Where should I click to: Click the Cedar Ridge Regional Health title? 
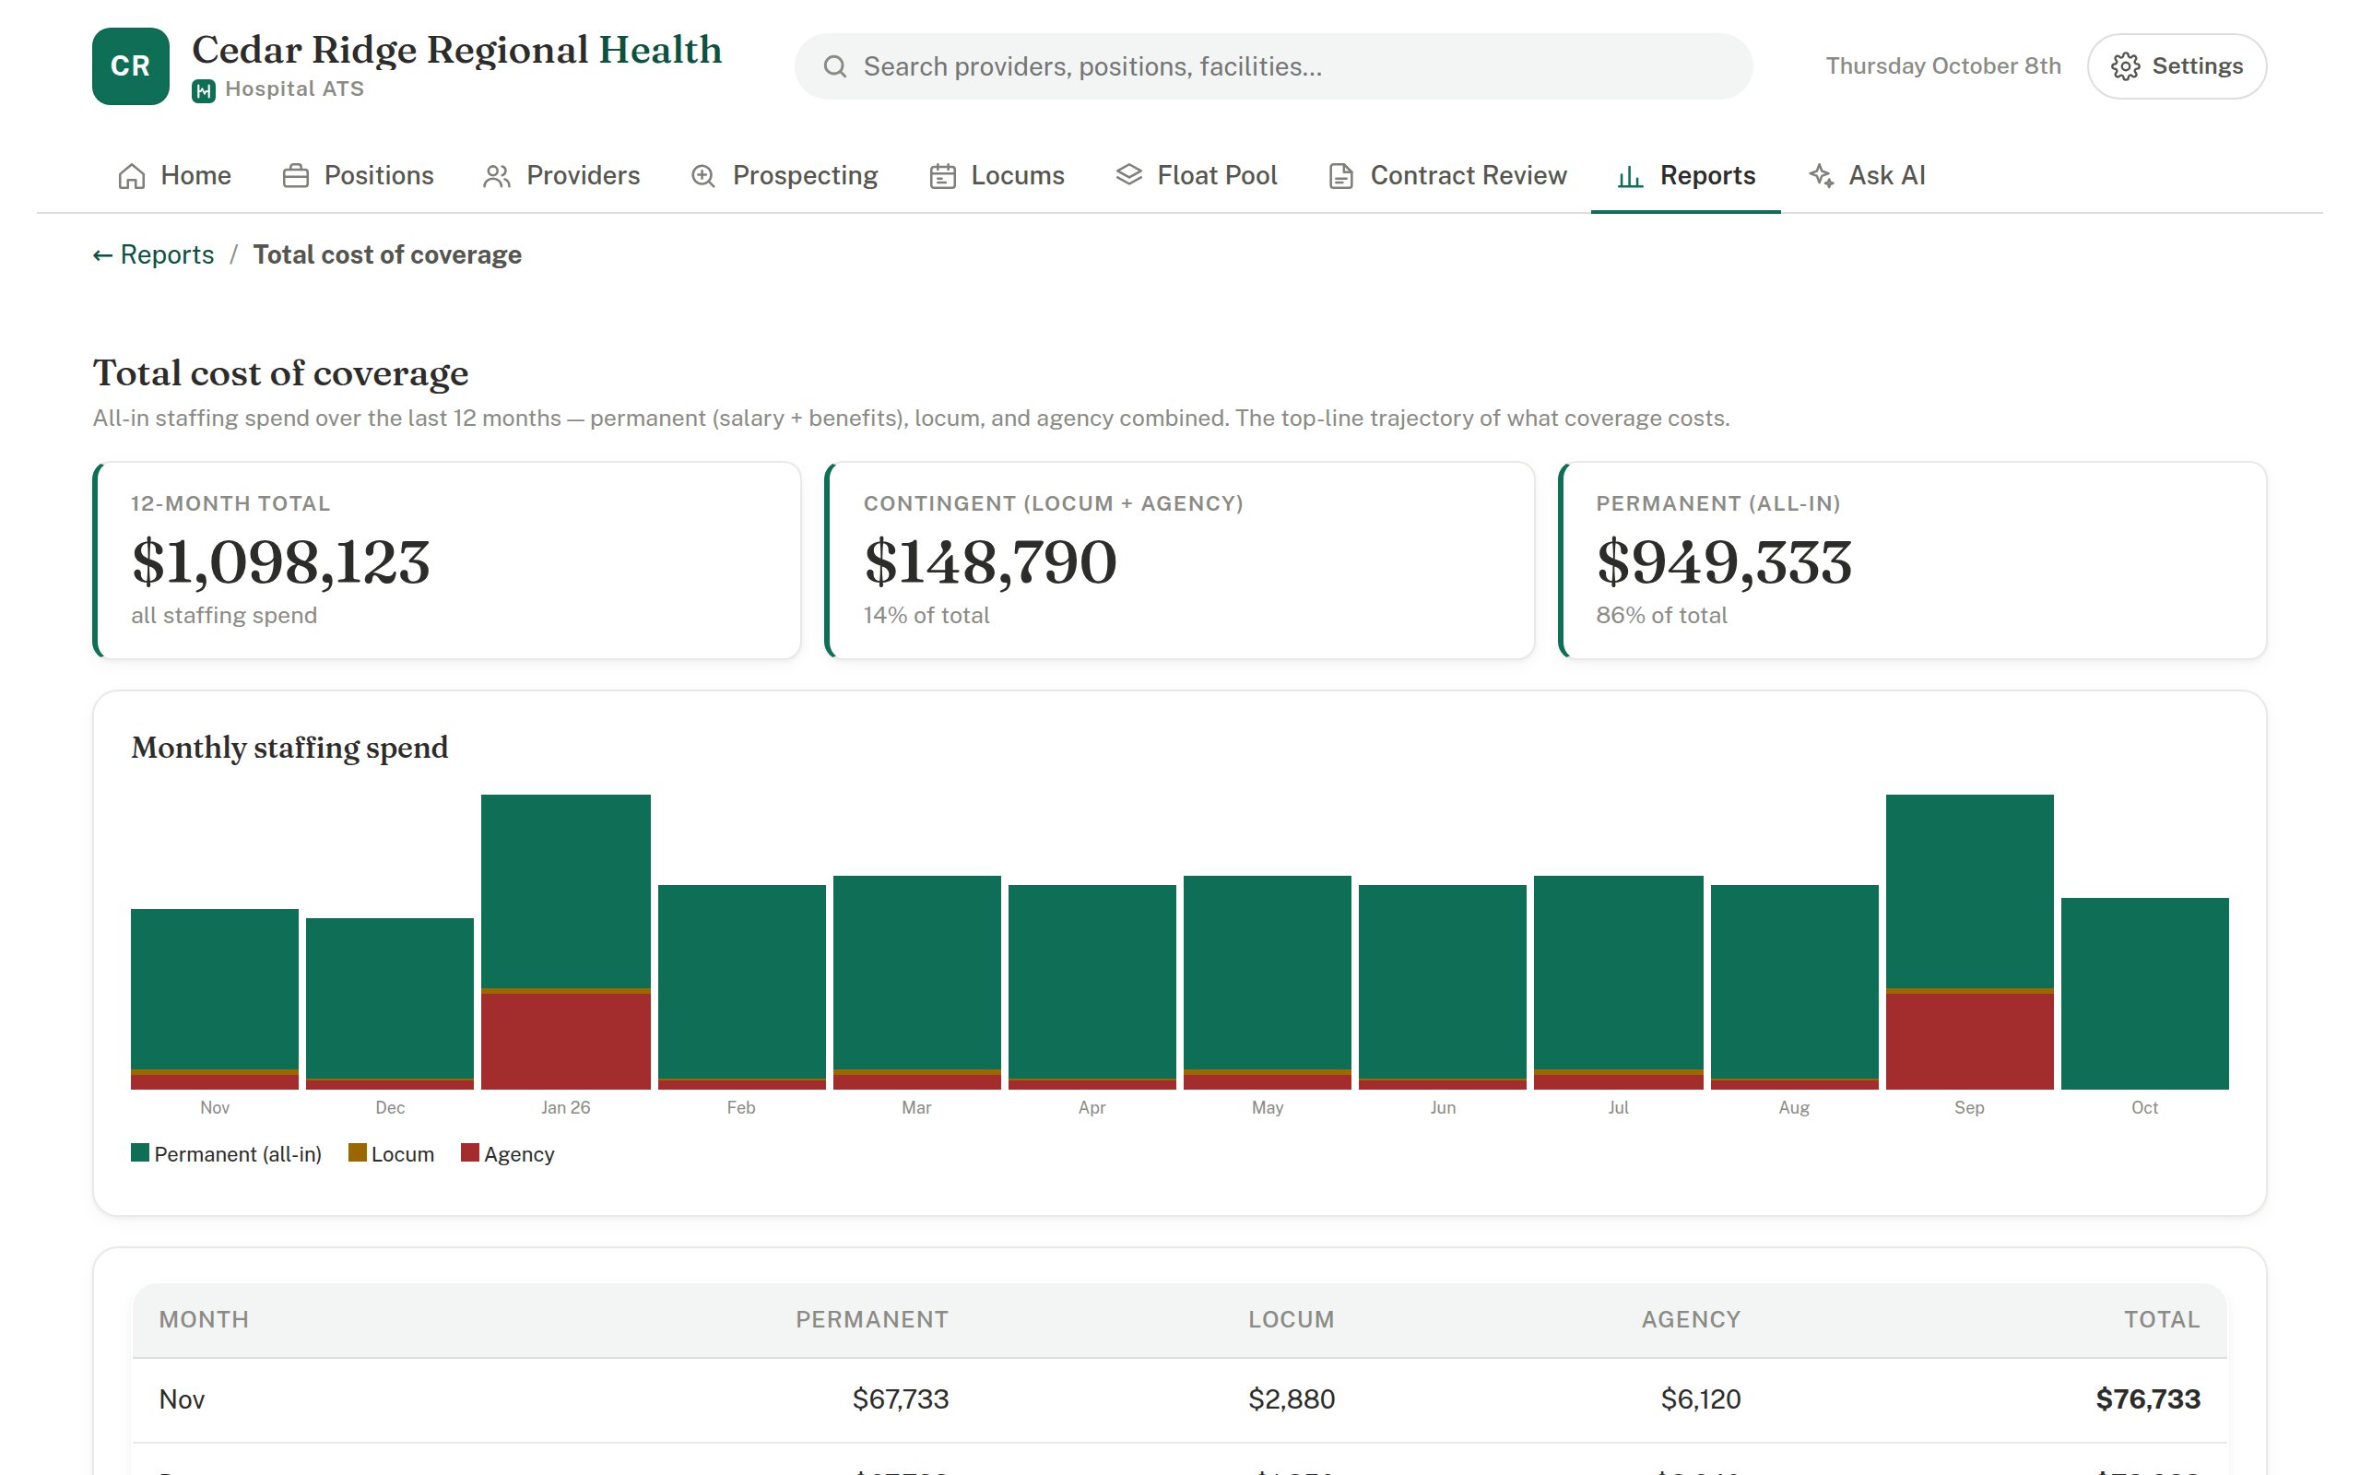(x=456, y=50)
